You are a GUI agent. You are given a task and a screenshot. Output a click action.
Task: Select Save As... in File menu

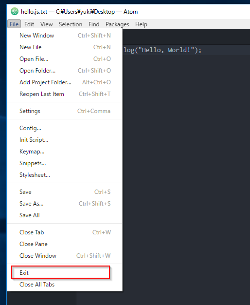65,204
